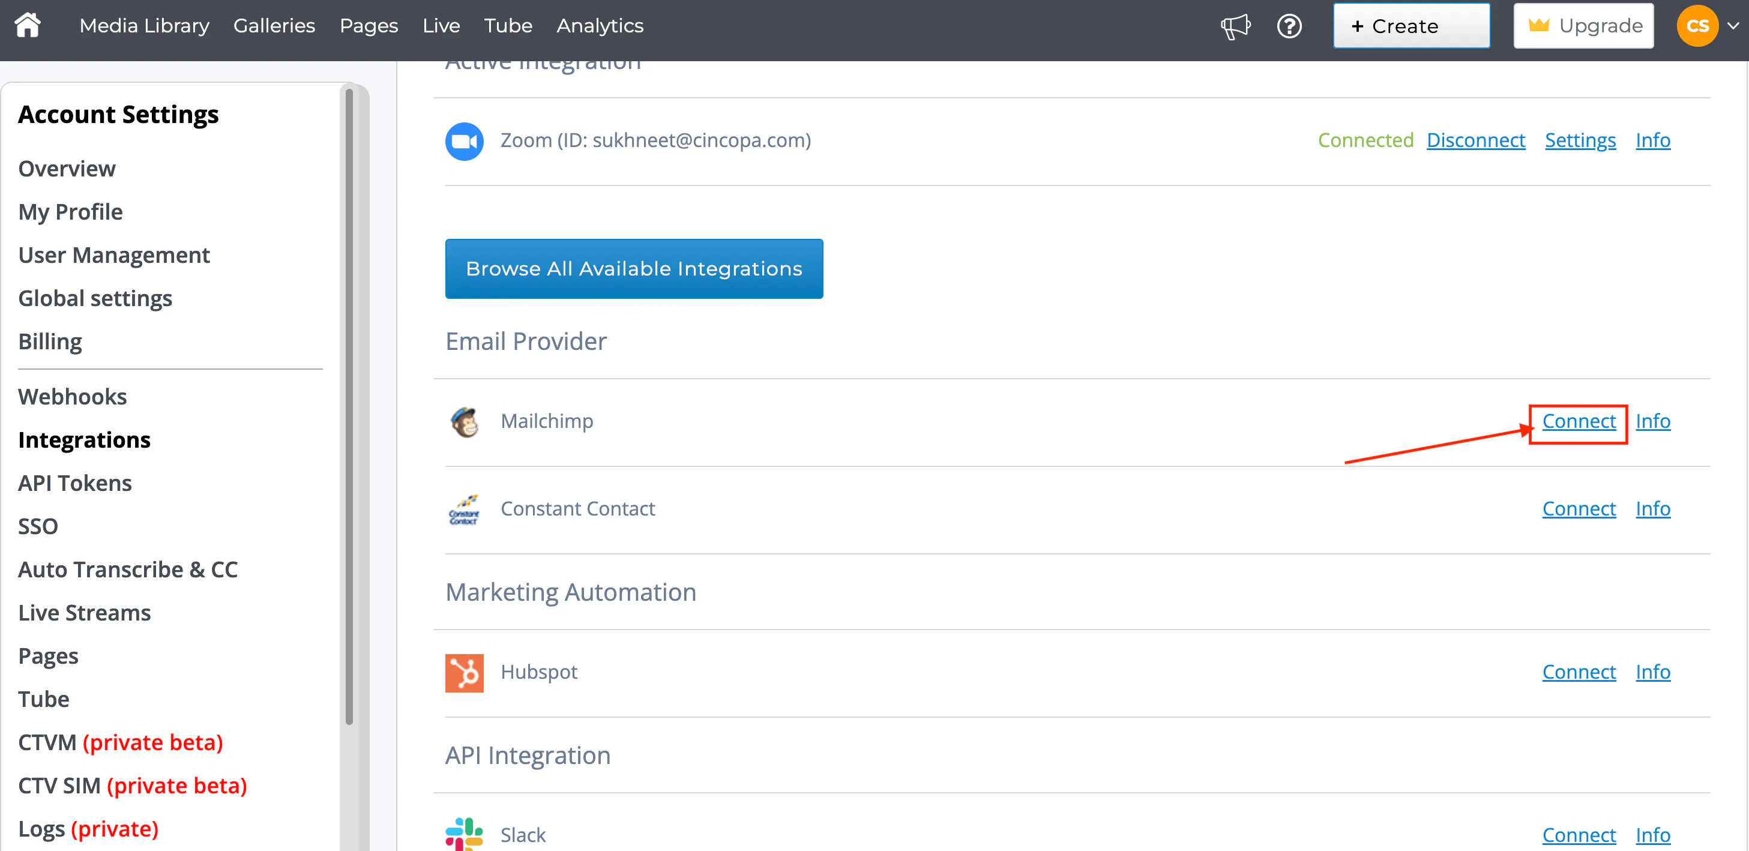Open CTVM (private beta) settings
This screenshot has width=1749, height=851.
click(121, 742)
